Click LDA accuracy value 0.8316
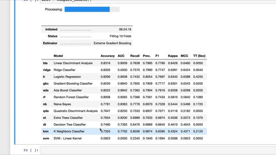 (105, 63)
